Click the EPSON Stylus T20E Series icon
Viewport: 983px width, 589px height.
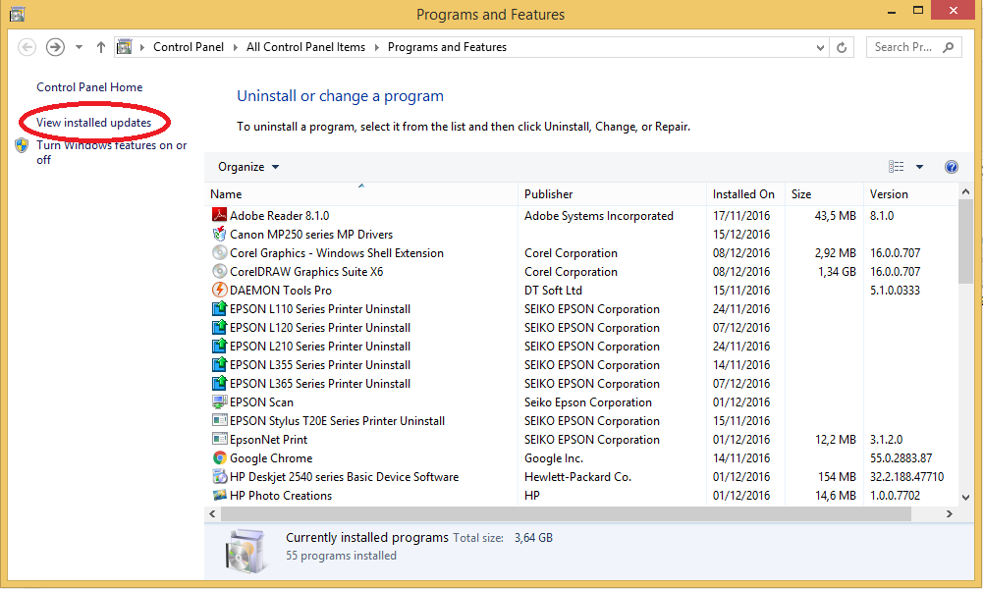pos(219,420)
